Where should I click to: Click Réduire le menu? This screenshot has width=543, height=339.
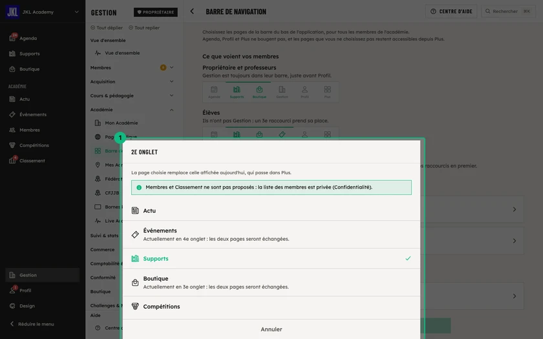[32, 324]
